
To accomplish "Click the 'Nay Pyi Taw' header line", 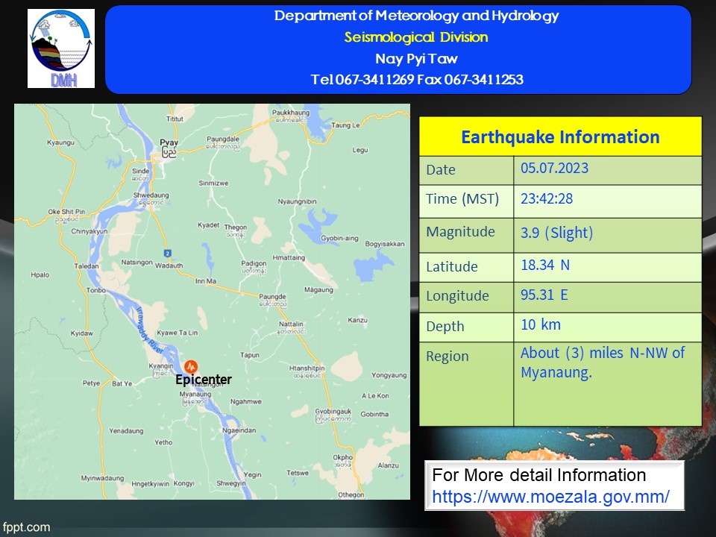I will click(416, 58).
